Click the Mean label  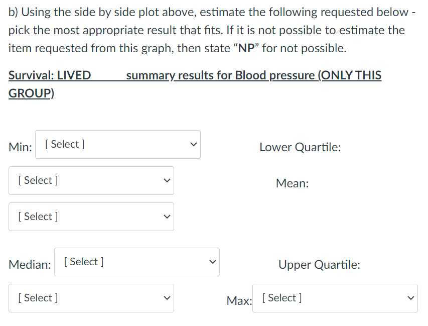click(292, 183)
